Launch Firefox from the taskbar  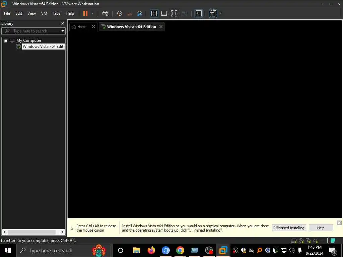click(x=151, y=250)
